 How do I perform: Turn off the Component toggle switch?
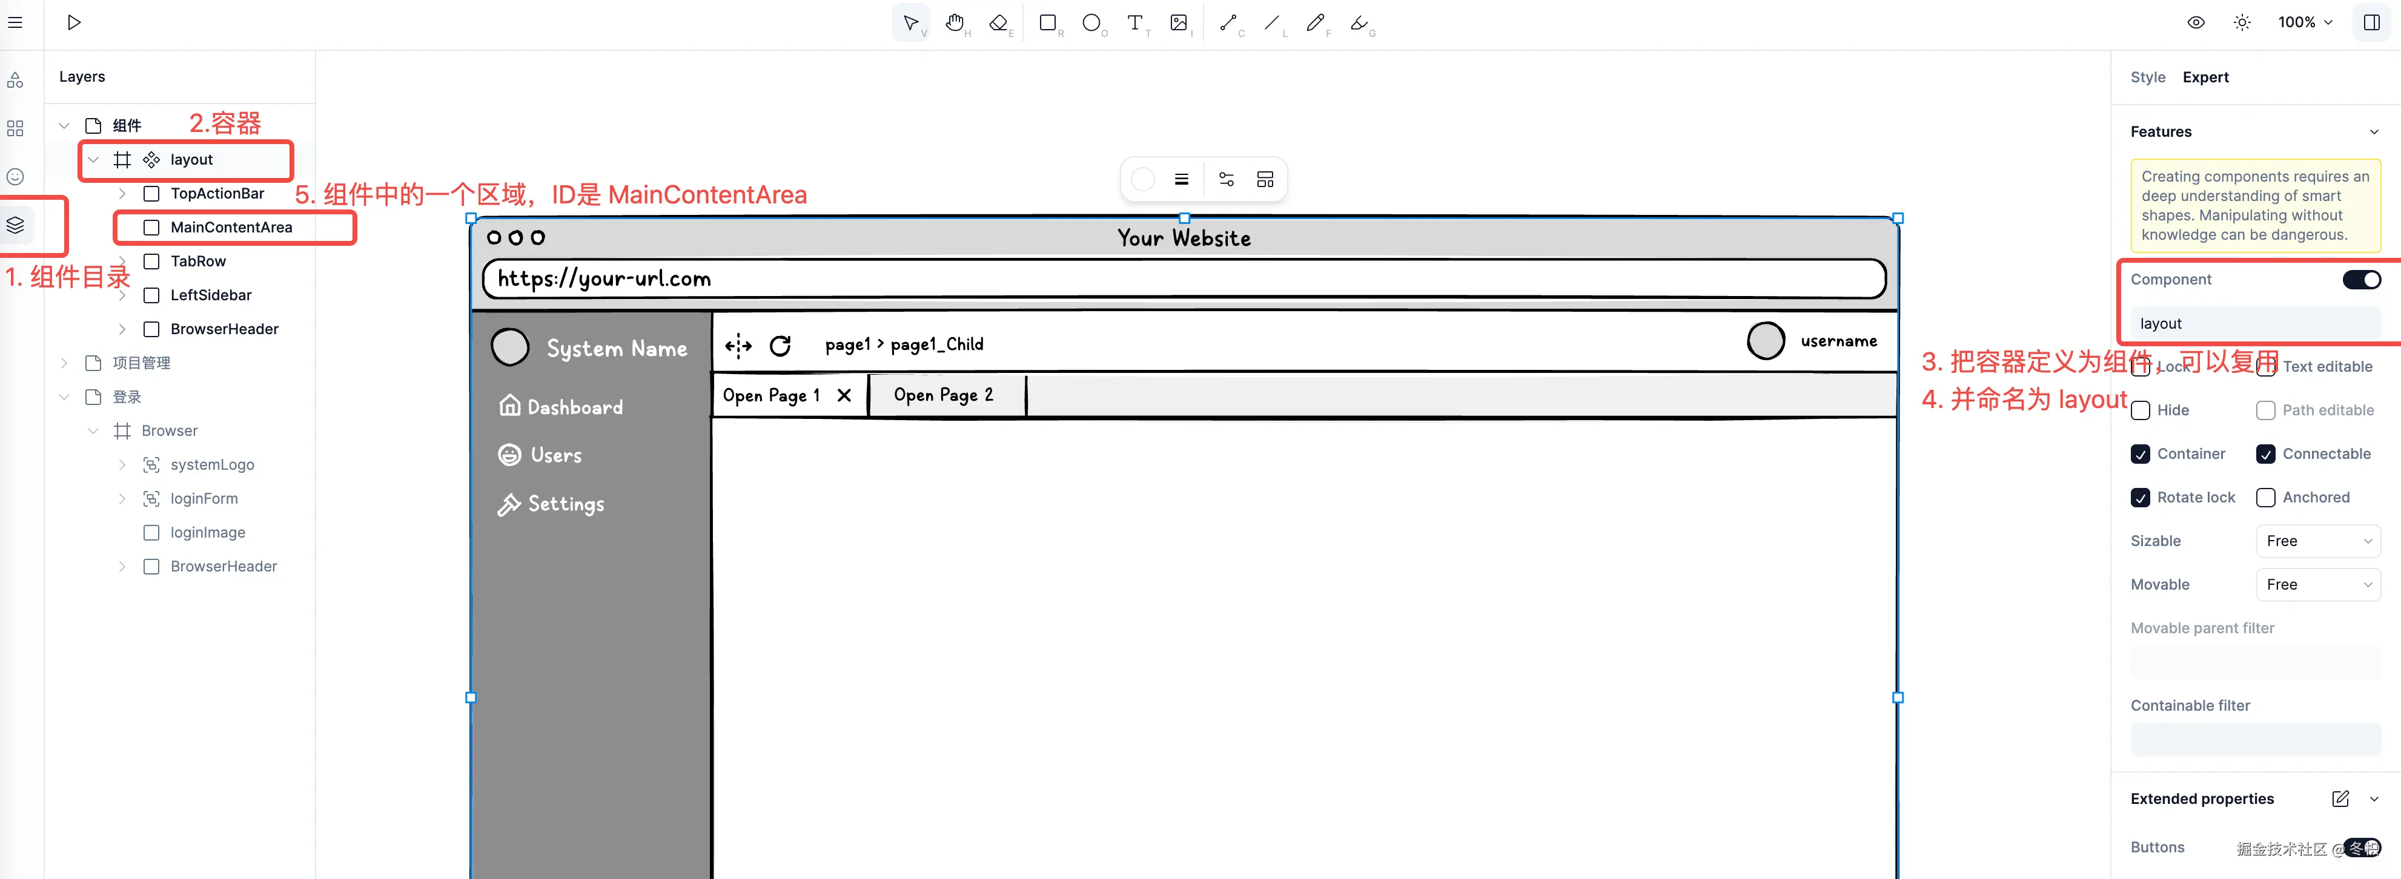[2362, 279]
